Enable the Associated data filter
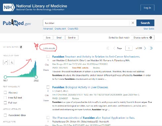The height and width of the screenshot is (126, 162). (5, 115)
